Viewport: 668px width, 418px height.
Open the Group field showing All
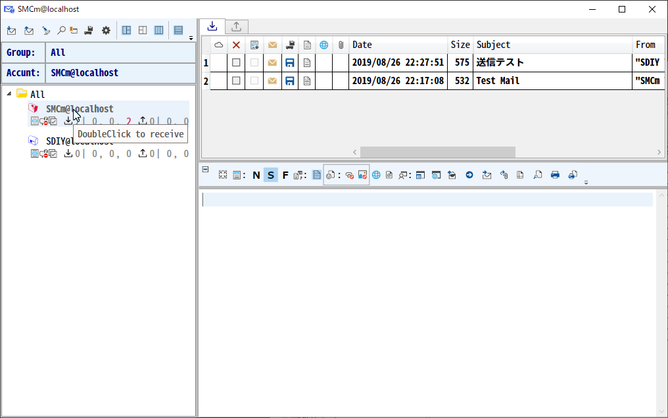tap(120, 53)
